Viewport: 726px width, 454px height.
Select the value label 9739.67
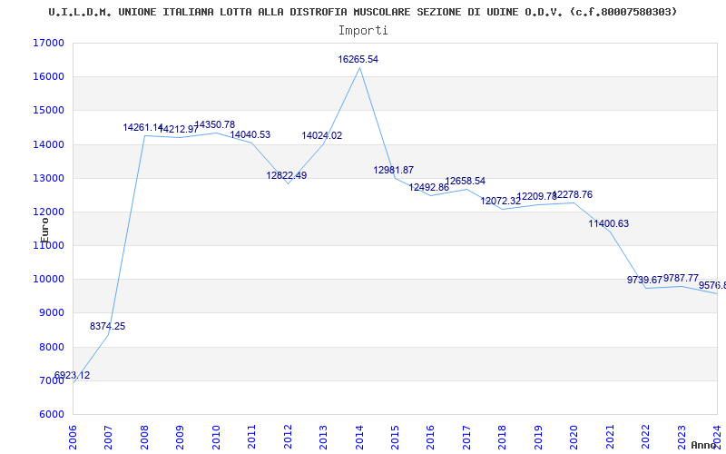[x=644, y=280]
